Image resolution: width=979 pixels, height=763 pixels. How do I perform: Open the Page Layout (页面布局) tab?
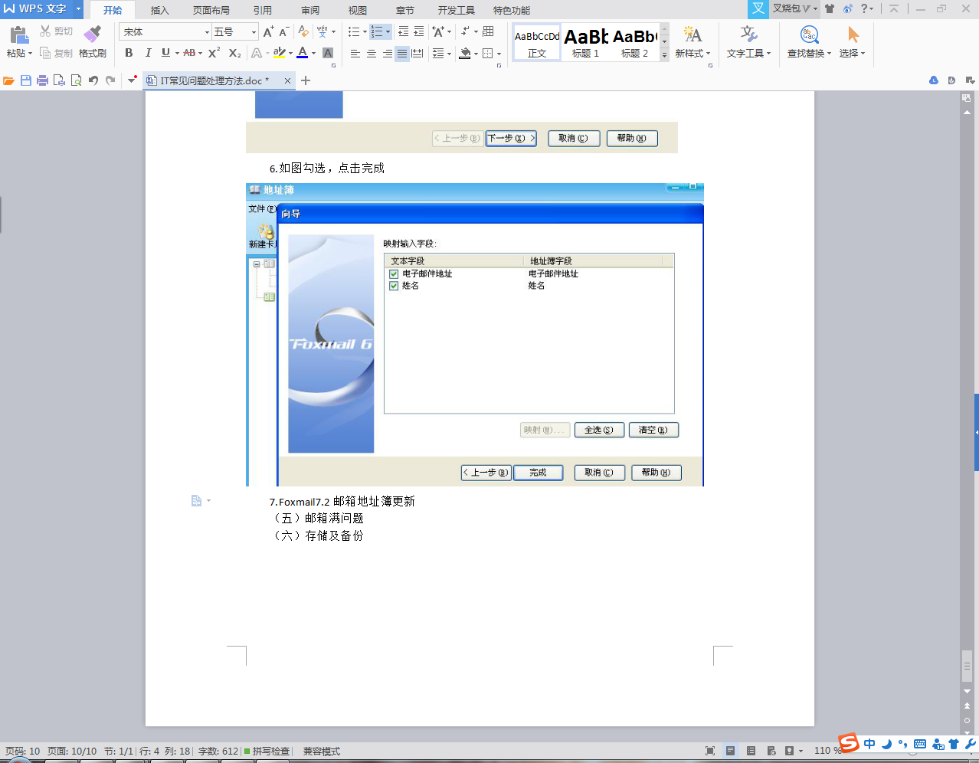click(x=211, y=10)
